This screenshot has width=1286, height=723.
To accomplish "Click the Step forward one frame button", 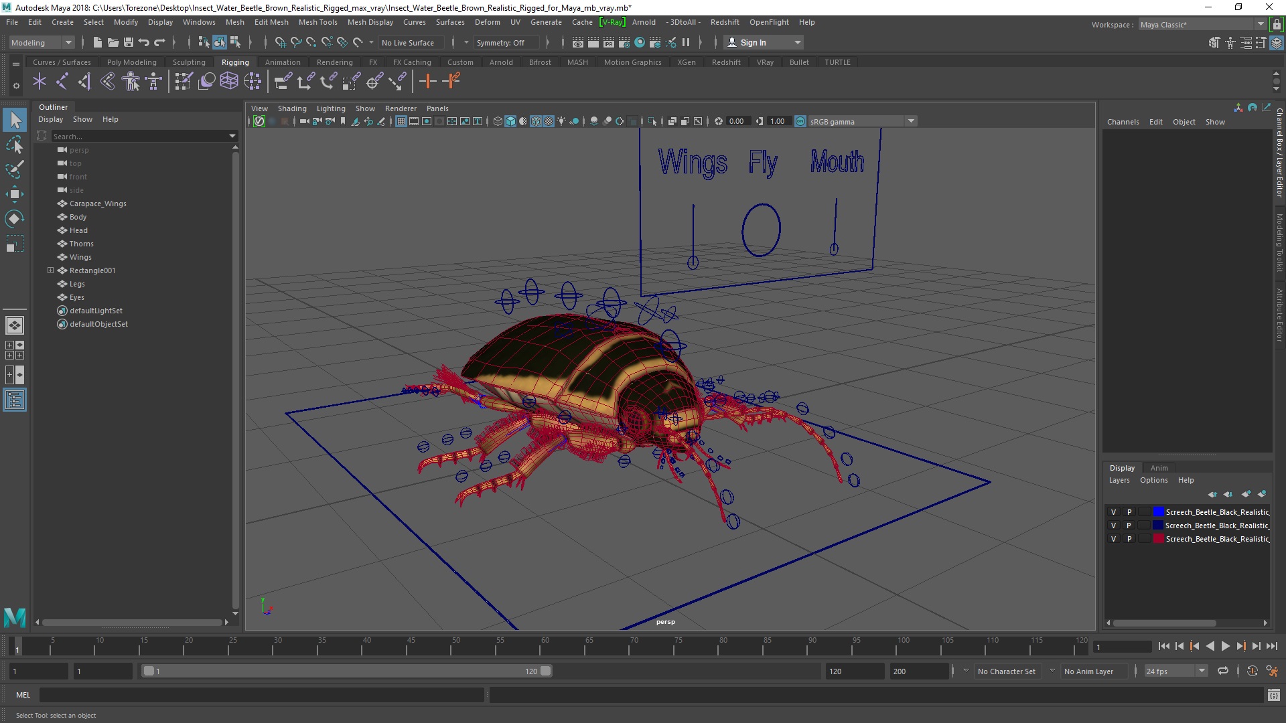I will [x=1256, y=646].
